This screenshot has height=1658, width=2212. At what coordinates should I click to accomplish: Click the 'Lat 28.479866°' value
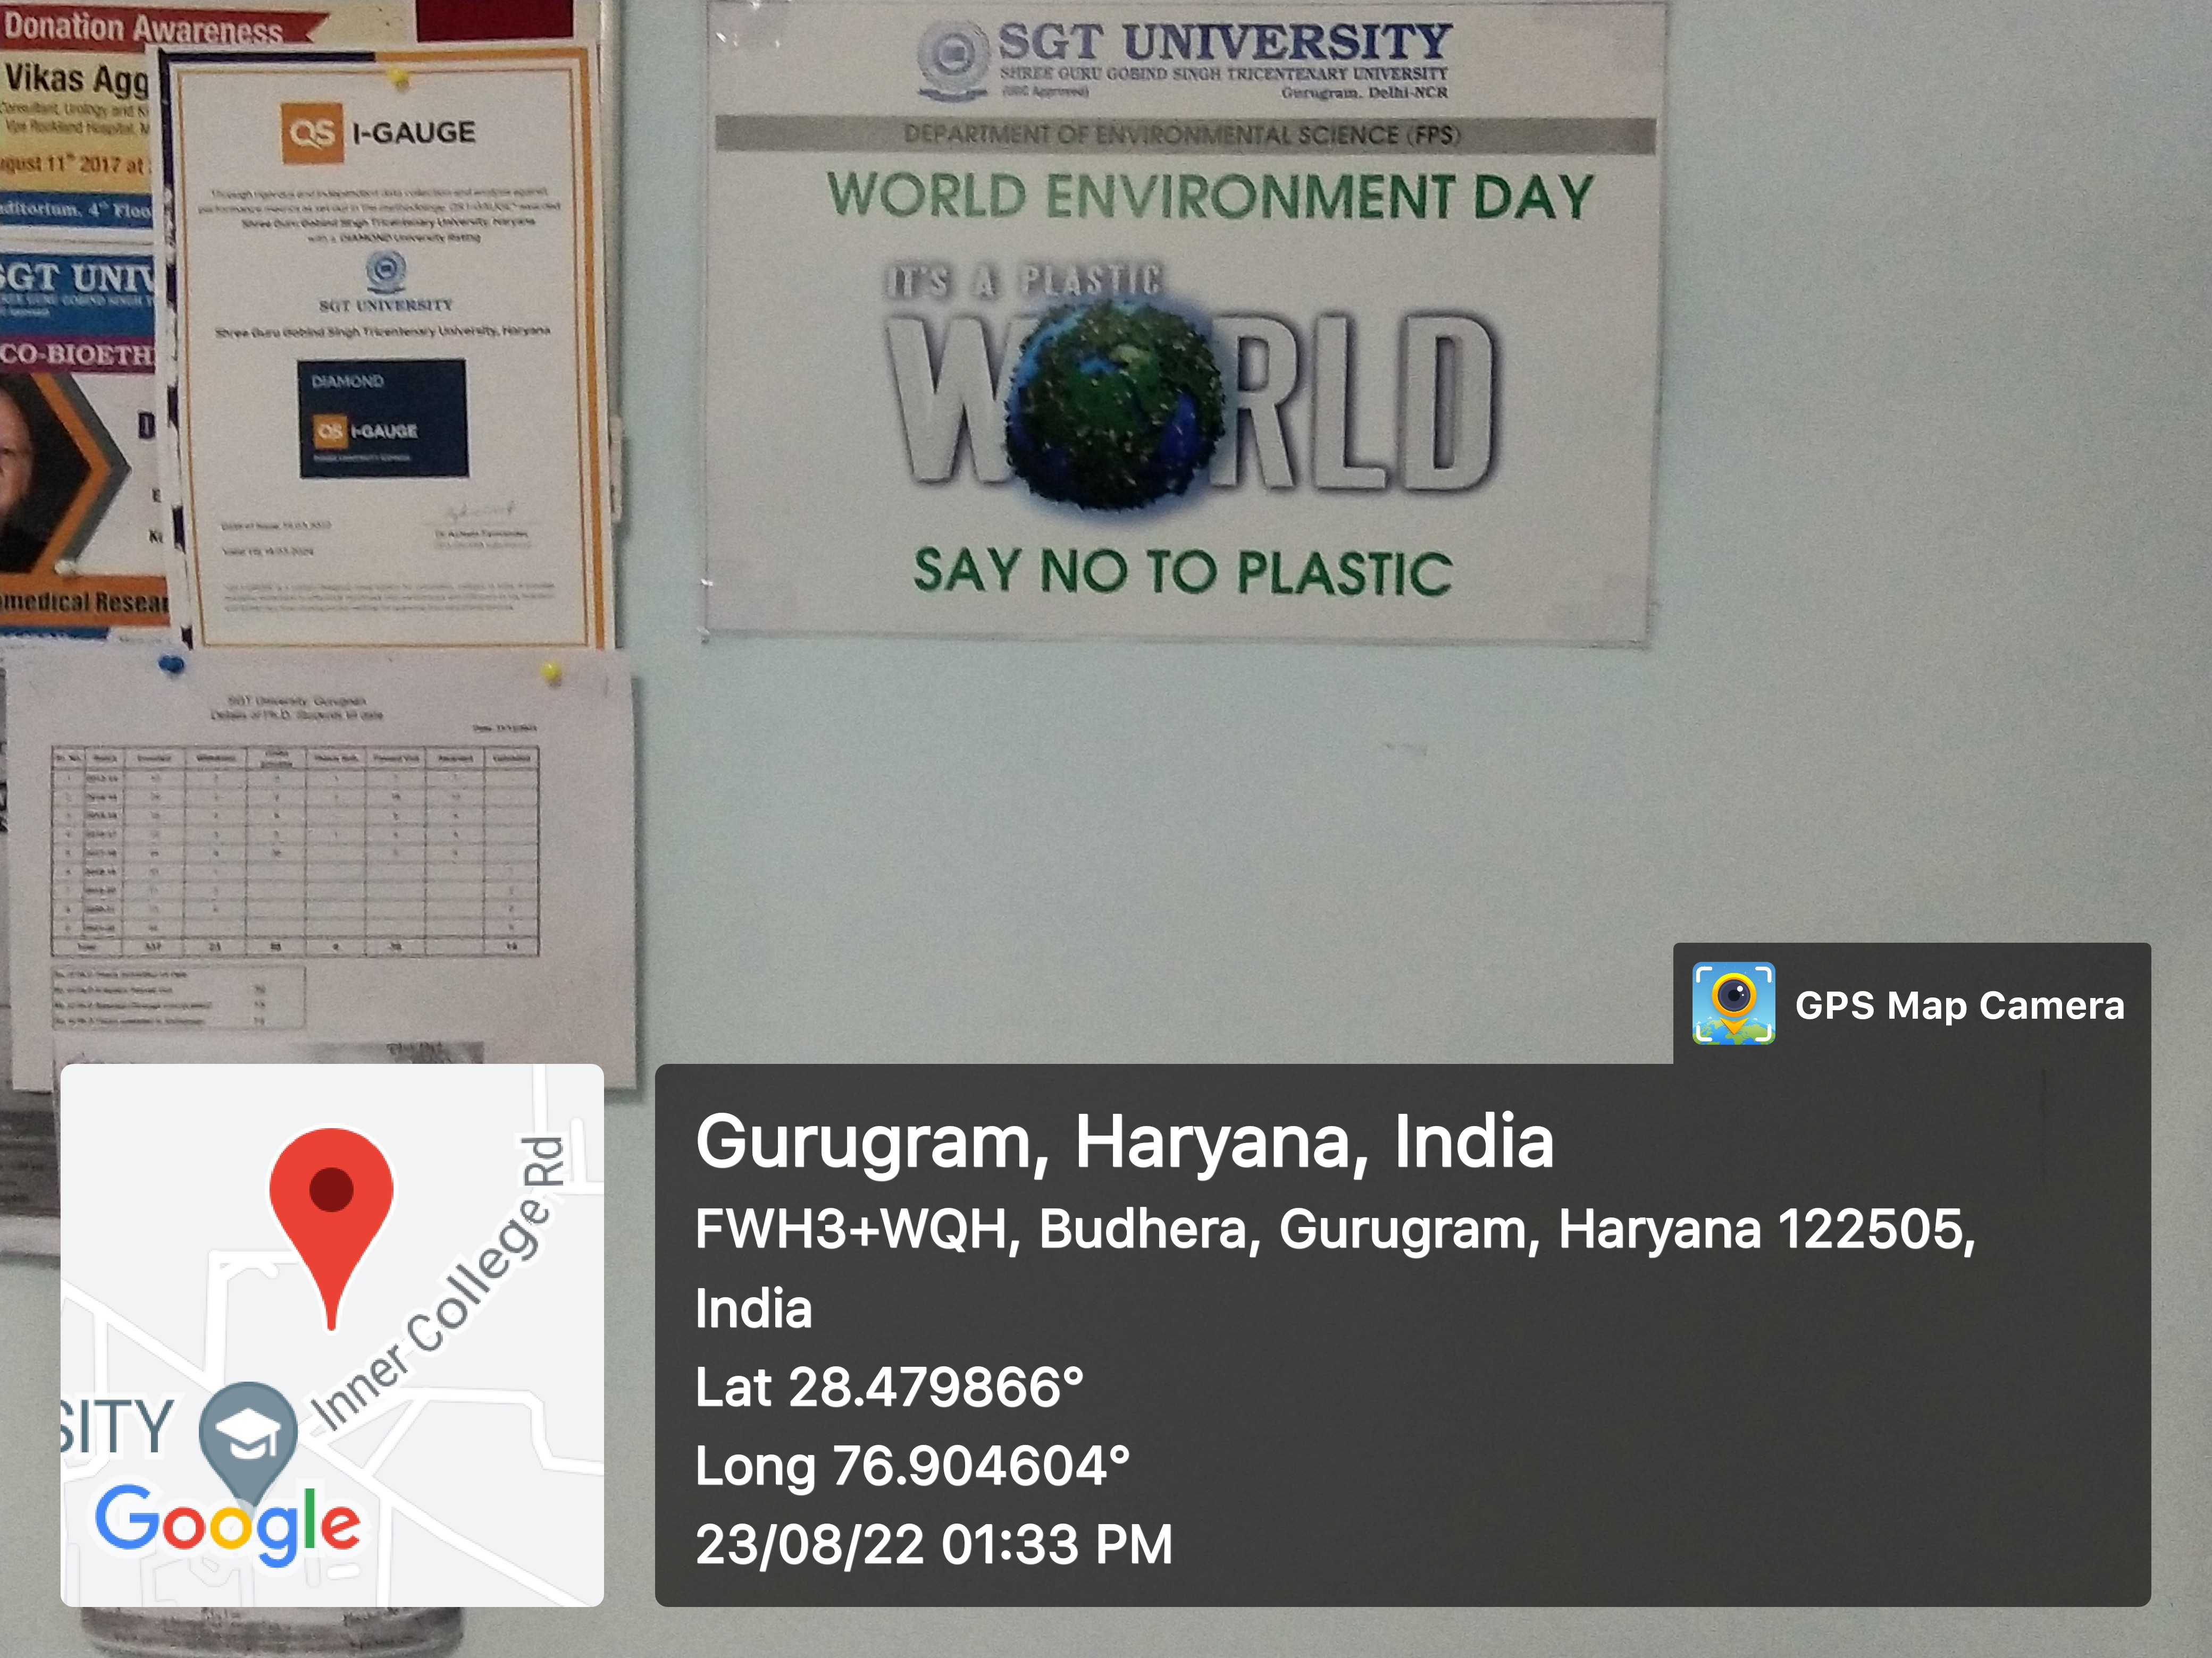tap(889, 1386)
